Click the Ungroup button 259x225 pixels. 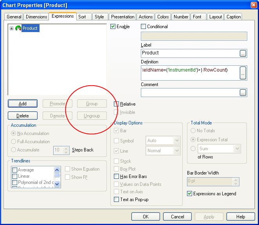click(92, 116)
